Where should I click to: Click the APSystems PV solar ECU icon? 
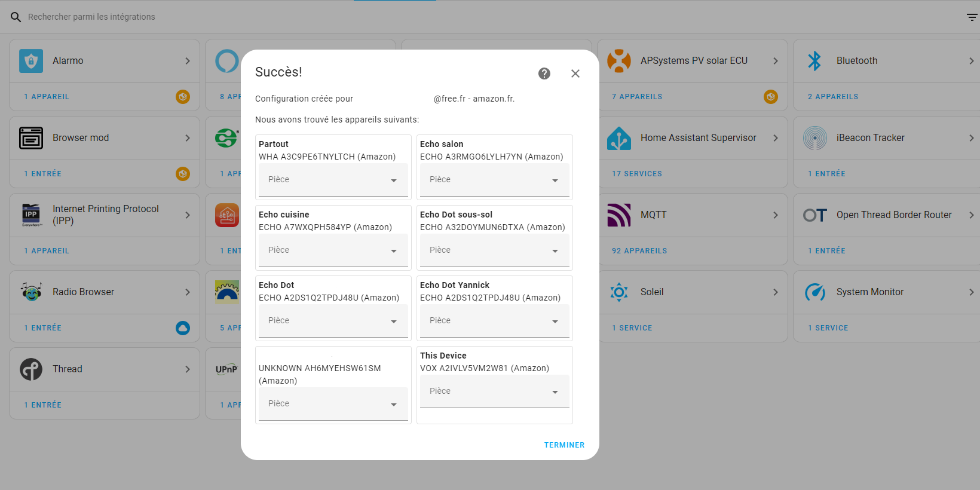pyautogui.click(x=619, y=61)
